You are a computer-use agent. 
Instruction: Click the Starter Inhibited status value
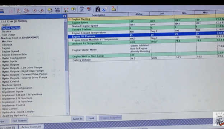[x=140, y=48]
